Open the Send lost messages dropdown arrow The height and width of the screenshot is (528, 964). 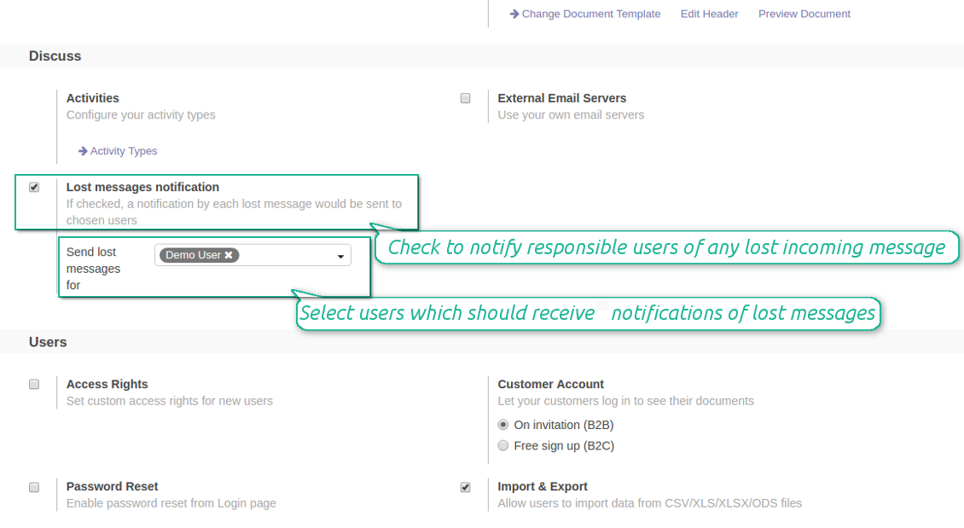pos(340,256)
